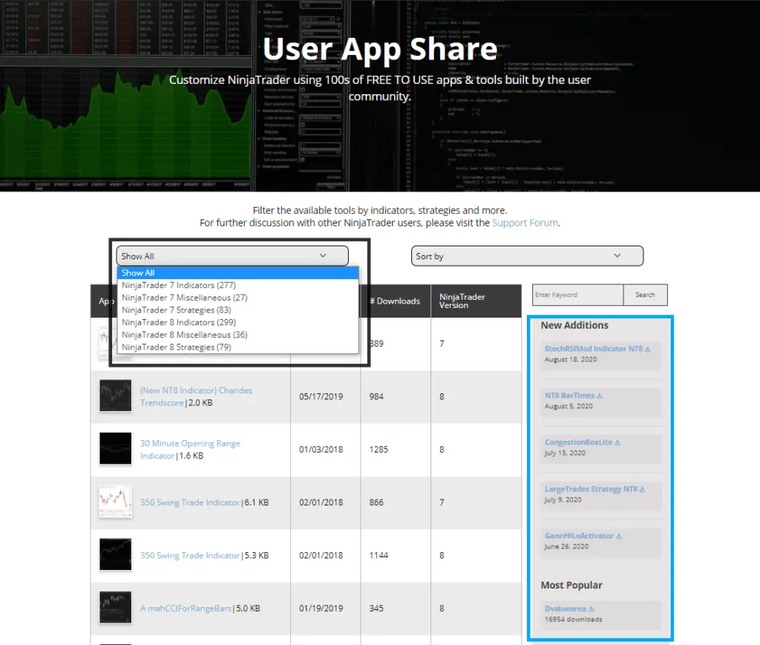Click download icon beside Dvaluearea
The width and height of the screenshot is (760, 645).
[592, 609]
